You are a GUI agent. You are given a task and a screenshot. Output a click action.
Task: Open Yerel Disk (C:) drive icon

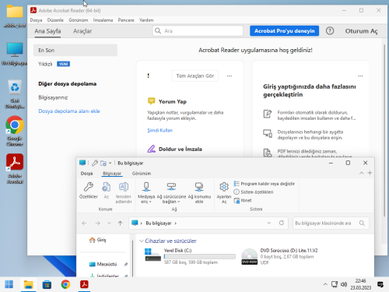pyautogui.click(x=152, y=255)
